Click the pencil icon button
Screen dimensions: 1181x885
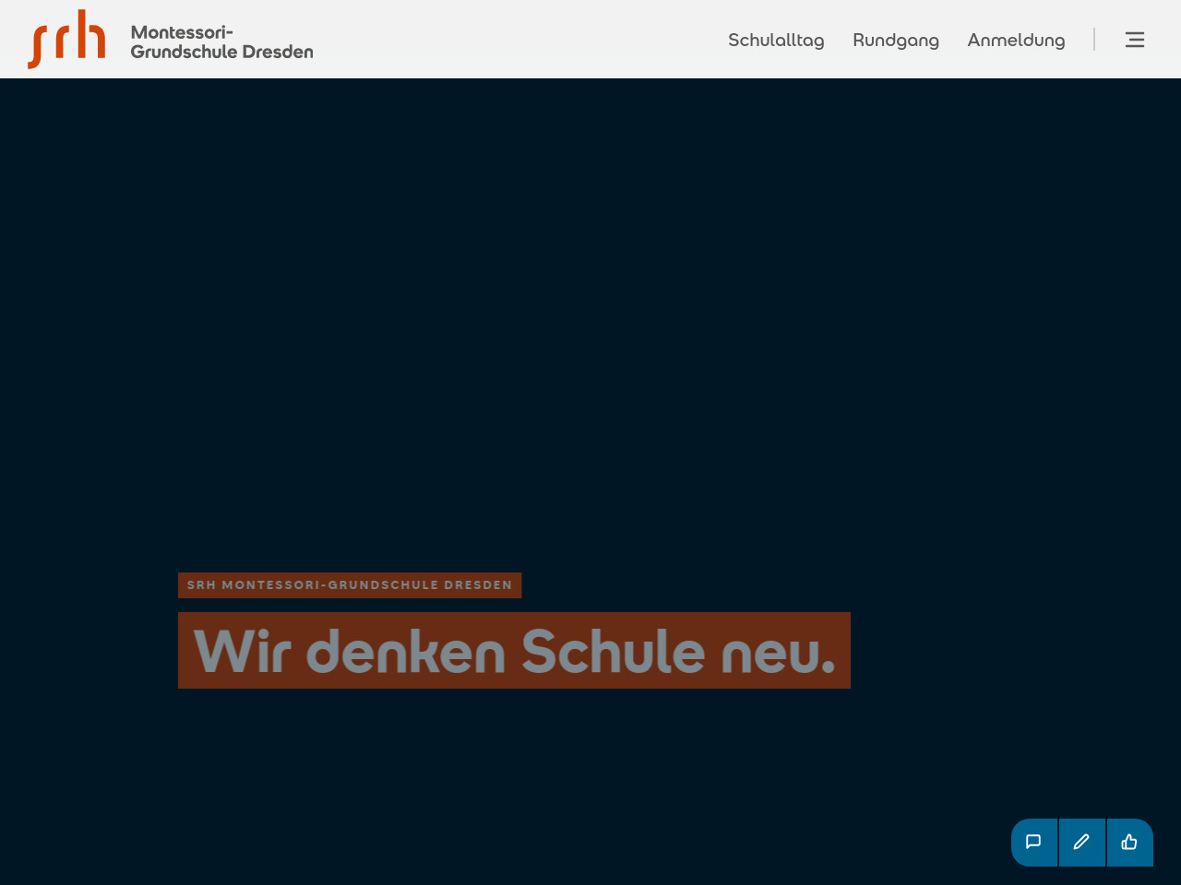click(x=1081, y=842)
